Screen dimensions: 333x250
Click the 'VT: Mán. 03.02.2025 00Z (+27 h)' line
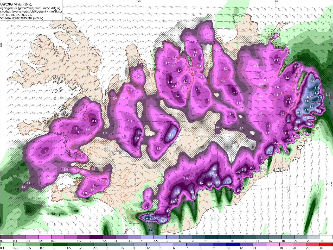click(x=22, y=18)
